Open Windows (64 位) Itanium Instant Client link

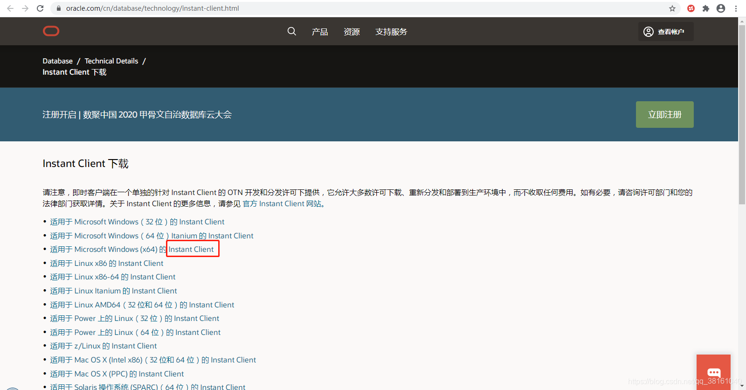coord(152,236)
